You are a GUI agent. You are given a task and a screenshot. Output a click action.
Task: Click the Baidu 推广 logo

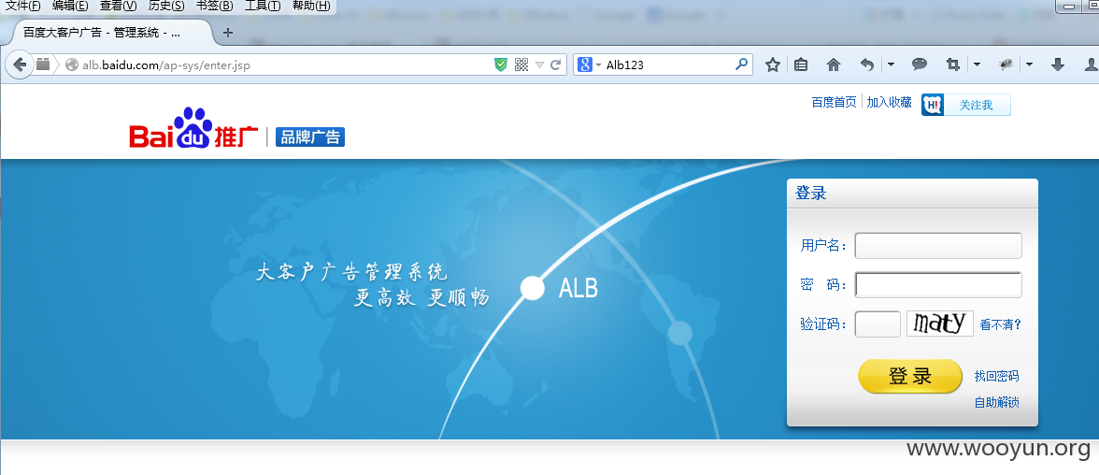pyautogui.click(x=193, y=128)
